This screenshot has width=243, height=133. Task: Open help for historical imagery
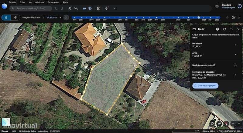[x=233, y=18]
